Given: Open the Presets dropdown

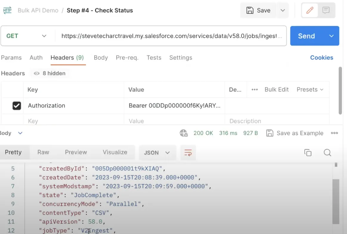Looking at the screenshot, I should point(310,90).
